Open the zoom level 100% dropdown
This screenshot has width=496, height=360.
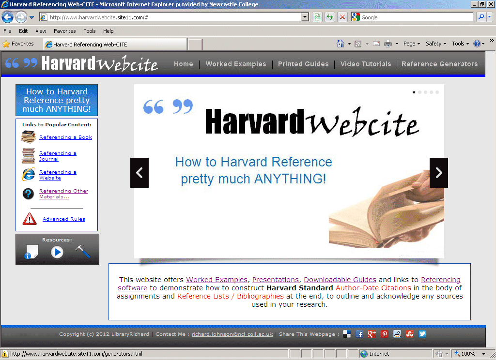click(484, 354)
